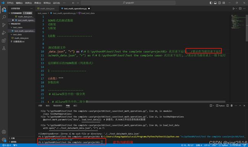The width and height of the screenshot is (248, 147).
Task: Click test_cases breadcrumb segment
Action: click(42, 13)
